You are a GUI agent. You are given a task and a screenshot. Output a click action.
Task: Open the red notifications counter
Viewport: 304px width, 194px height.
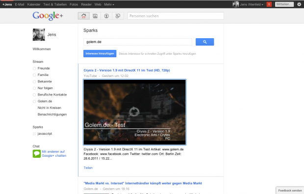click(269, 4)
